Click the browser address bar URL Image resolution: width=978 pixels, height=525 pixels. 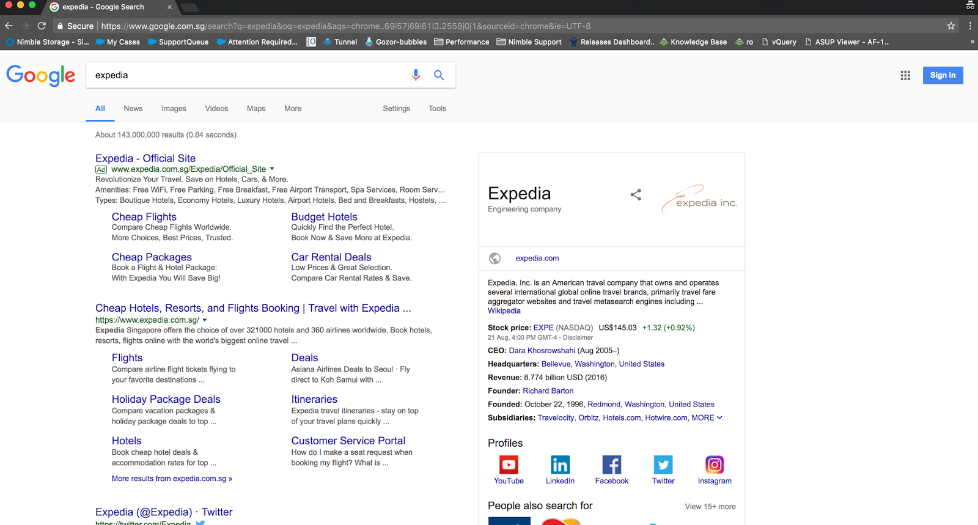[x=346, y=26]
